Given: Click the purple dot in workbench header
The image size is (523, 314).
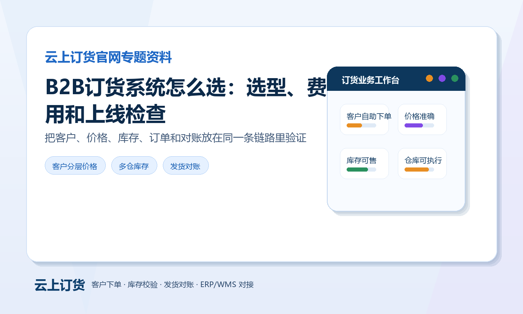Looking at the screenshot, I should [x=442, y=78].
